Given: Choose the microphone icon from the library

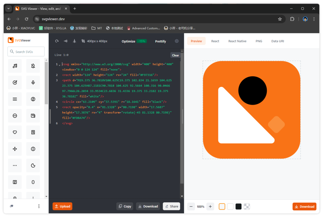Looking at the screenshot, I should [x=33, y=82].
